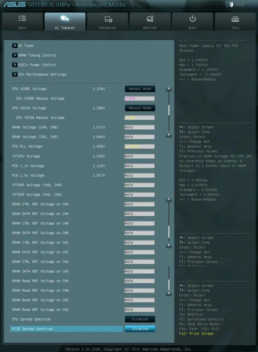Click the Advanced settings icon

tap(108, 19)
